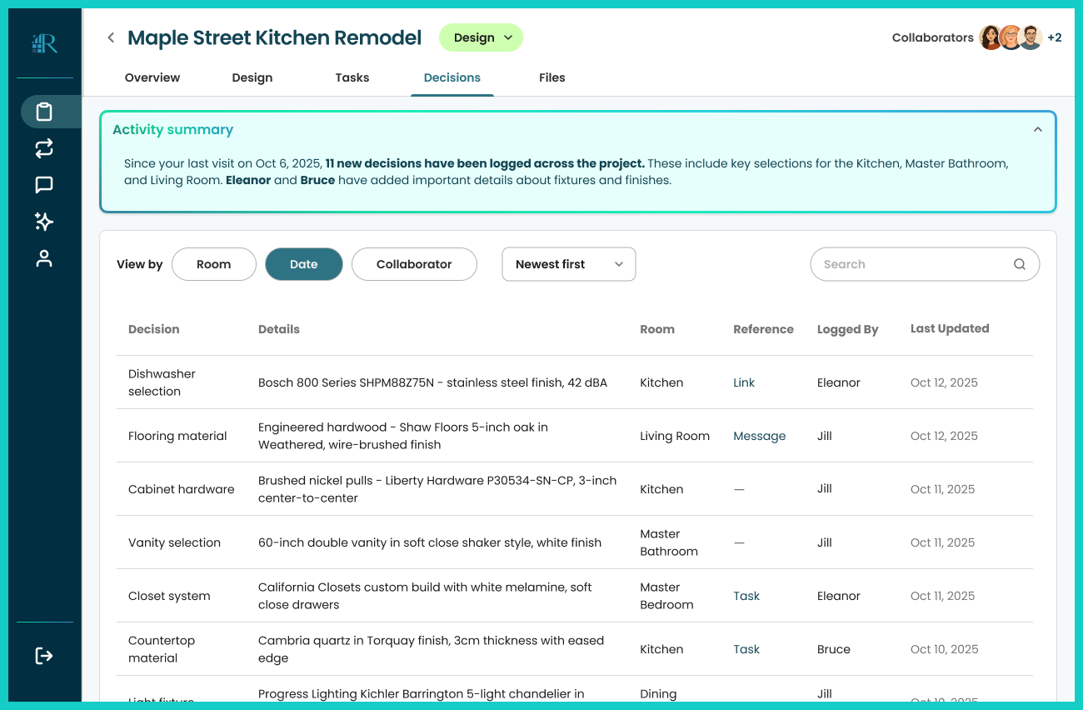View decisions by Room
This screenshot has width=1083, height=710.
(214, 264)
